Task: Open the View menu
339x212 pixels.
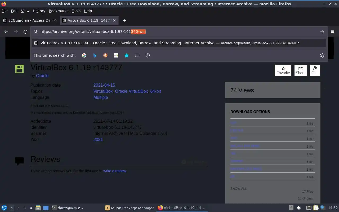Action: (25, 11)
